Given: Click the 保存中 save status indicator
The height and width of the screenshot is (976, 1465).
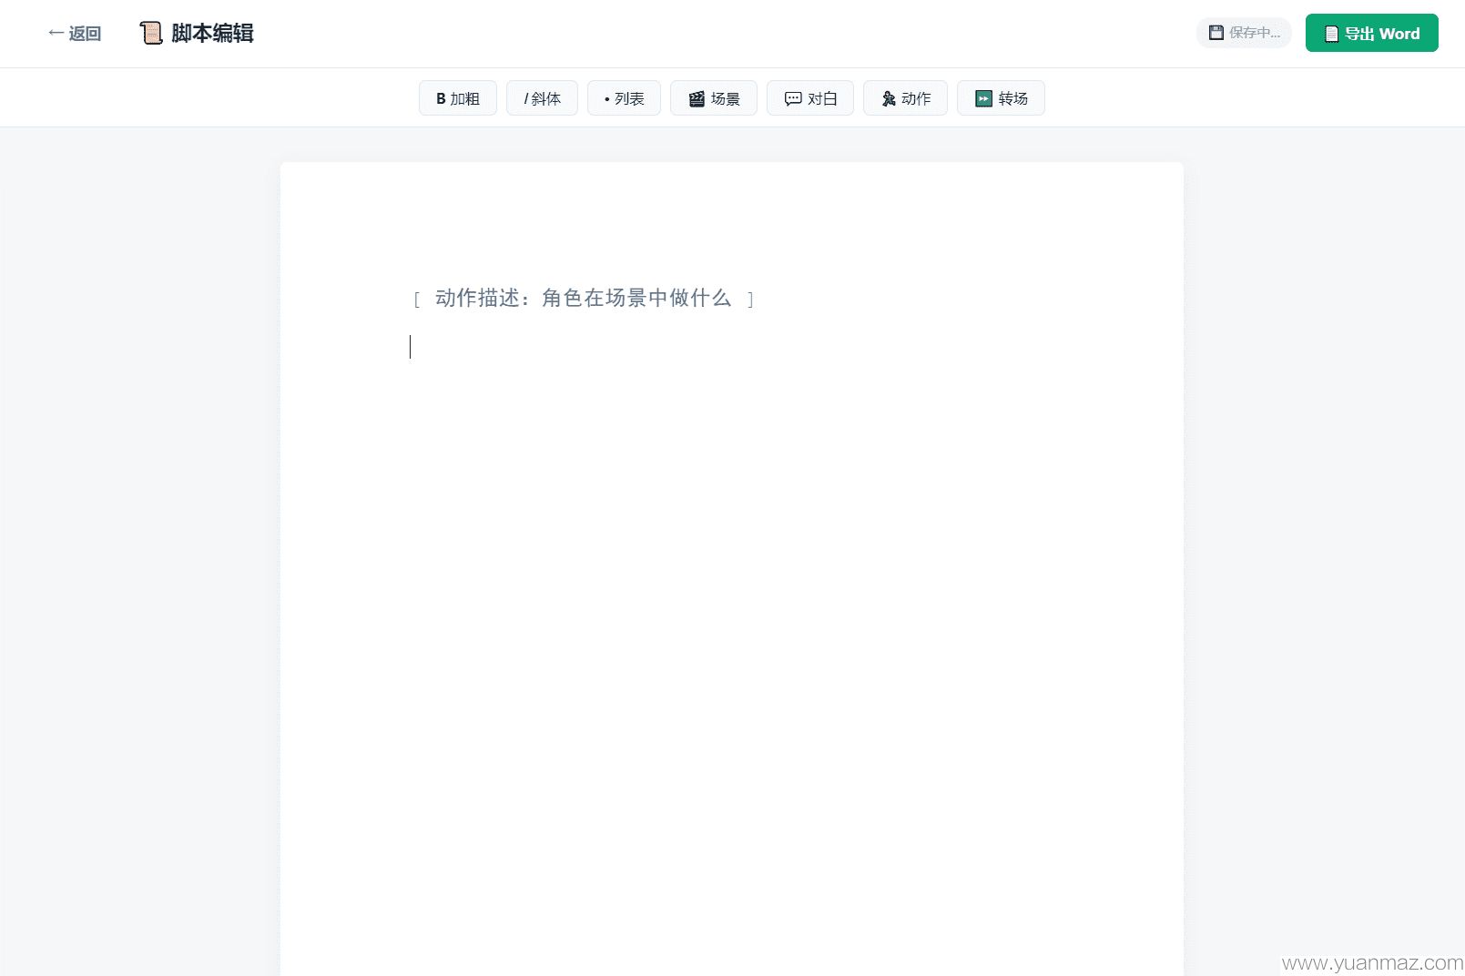Looking at the screenshot, I should click(1244, 33).
